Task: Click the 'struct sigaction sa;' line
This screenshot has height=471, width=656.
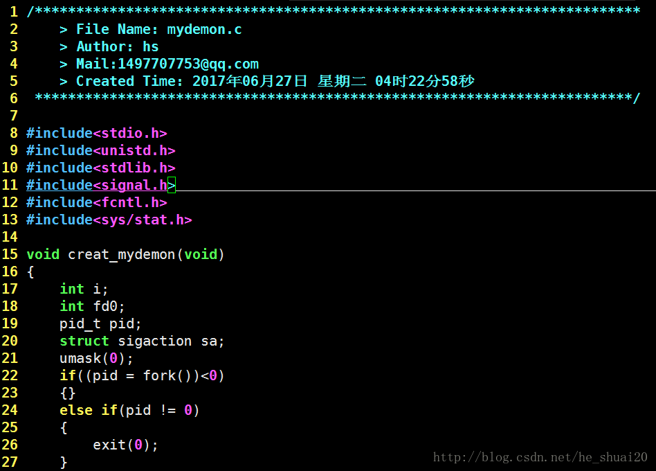Action: coord(142,341)
